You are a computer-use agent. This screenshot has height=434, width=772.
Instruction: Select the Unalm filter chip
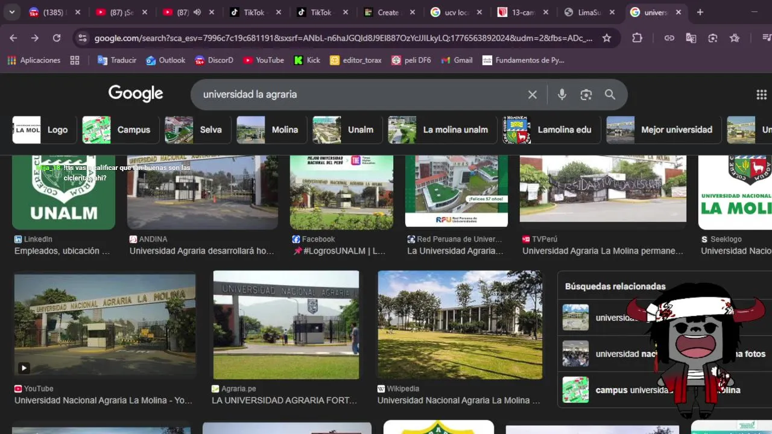[347, 130]
